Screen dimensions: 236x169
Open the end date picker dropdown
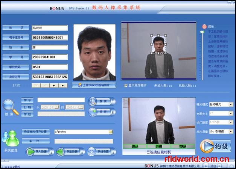point(81,107)
